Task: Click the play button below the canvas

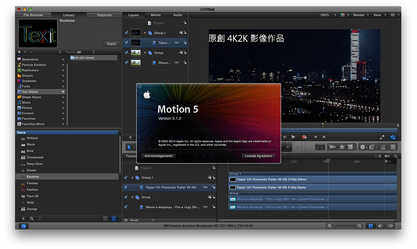Action: (x=293, y=137)
